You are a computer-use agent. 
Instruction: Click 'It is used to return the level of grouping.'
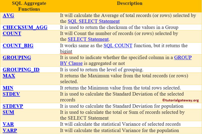pyautogui.click(x=102, y=70)
